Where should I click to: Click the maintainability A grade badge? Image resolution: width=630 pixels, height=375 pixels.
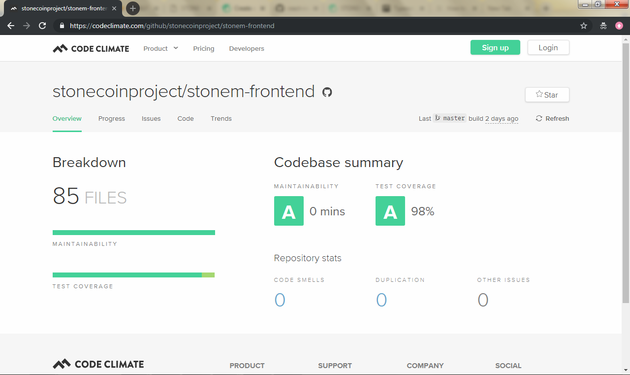point(289,211)
